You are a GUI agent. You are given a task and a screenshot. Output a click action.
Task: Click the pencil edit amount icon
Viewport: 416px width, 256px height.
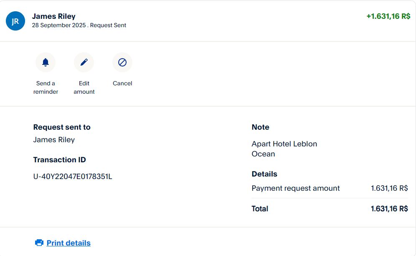(84, 62)
